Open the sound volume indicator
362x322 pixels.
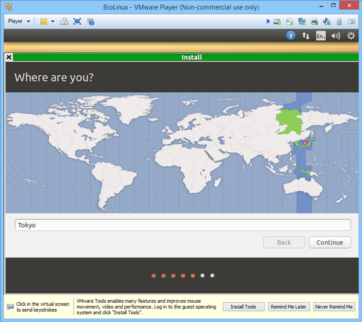point(335,36)
